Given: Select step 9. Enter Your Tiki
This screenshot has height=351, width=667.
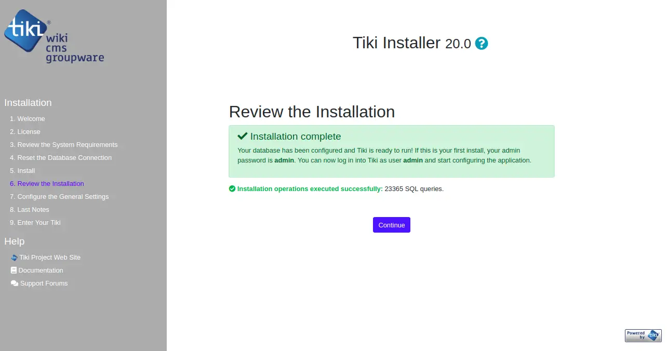Looking at the screenshot, I should [x=35, y=223].
